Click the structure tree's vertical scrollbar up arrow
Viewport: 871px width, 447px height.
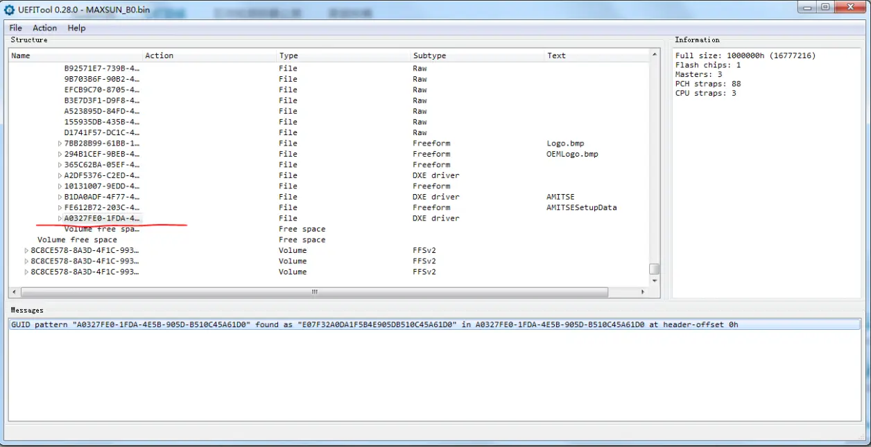[x=655, y=54]
